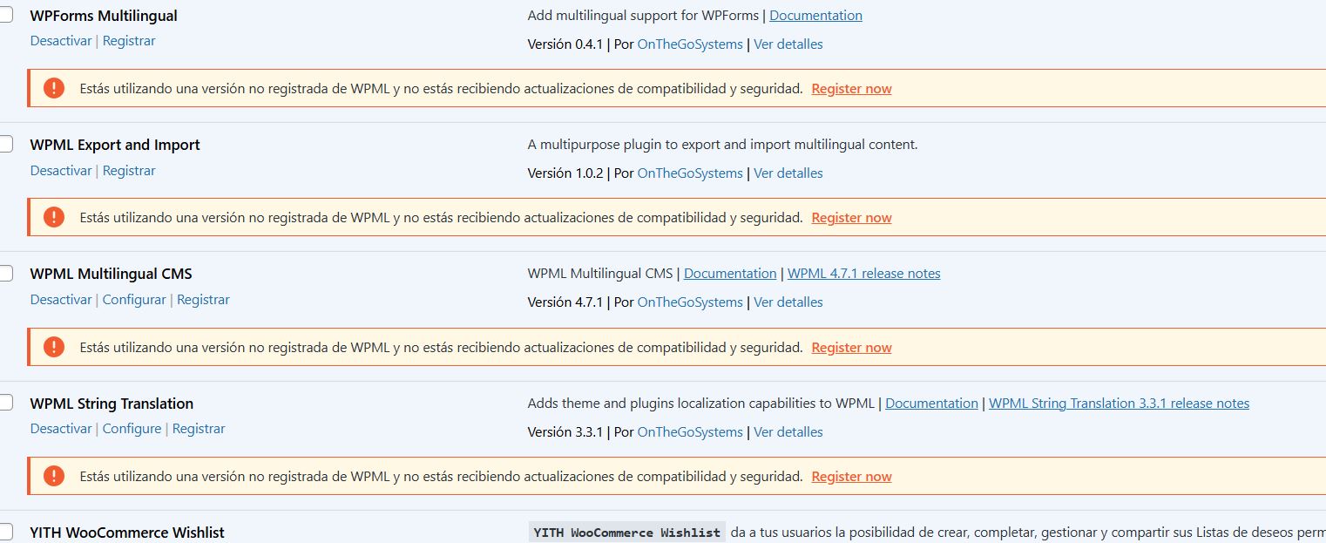Select the WPML Export and Import checkbox
Viewport: 1326px width, 543px height.
(x=5, y=144)
